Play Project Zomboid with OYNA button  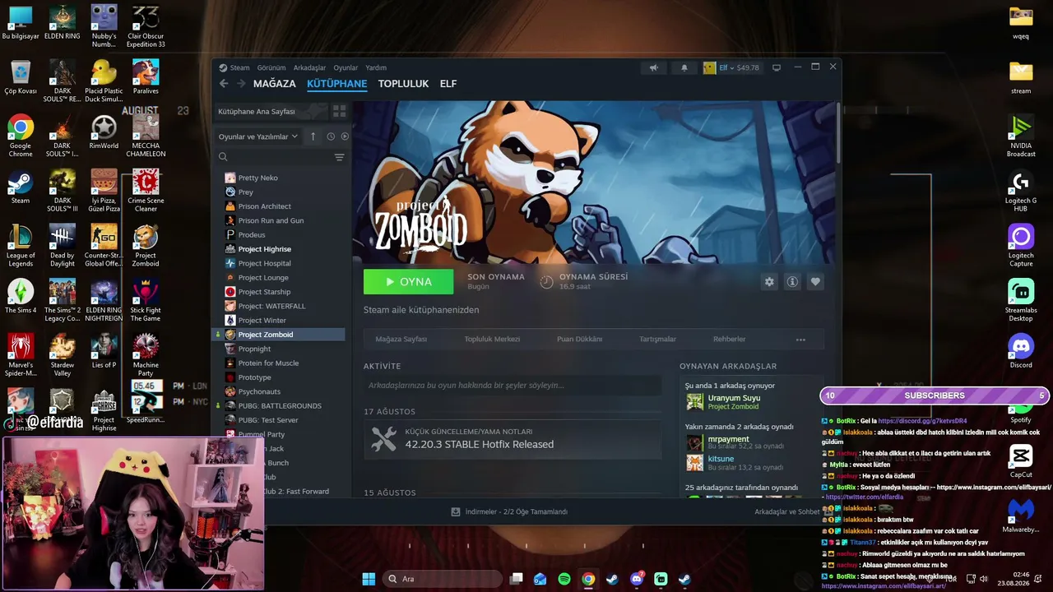click(x=408, y=282)
